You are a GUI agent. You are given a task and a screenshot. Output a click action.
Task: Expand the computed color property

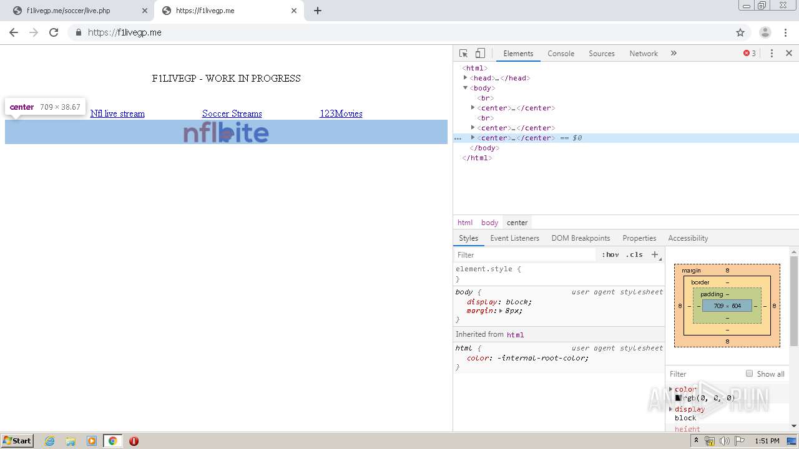(x=671, y=389)
